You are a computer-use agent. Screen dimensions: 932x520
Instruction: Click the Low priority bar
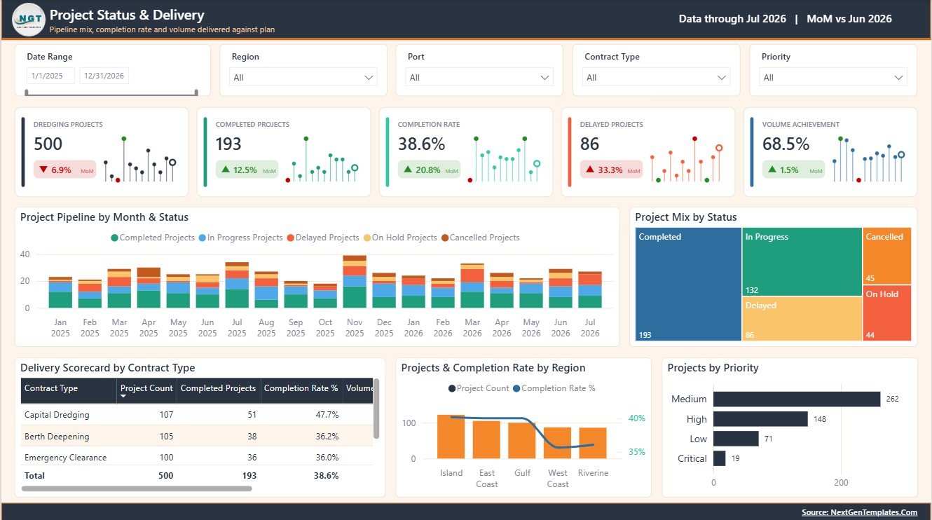(x=736, y=439)
